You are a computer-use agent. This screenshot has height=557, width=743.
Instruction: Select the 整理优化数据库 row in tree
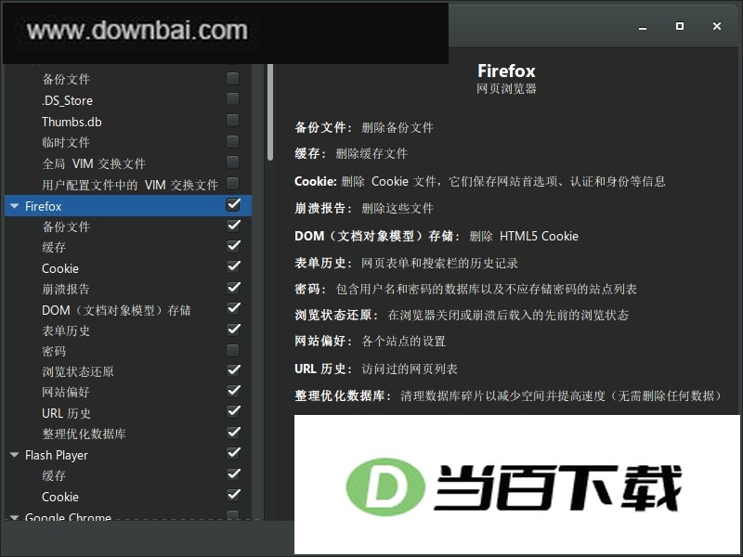point(128,434)
